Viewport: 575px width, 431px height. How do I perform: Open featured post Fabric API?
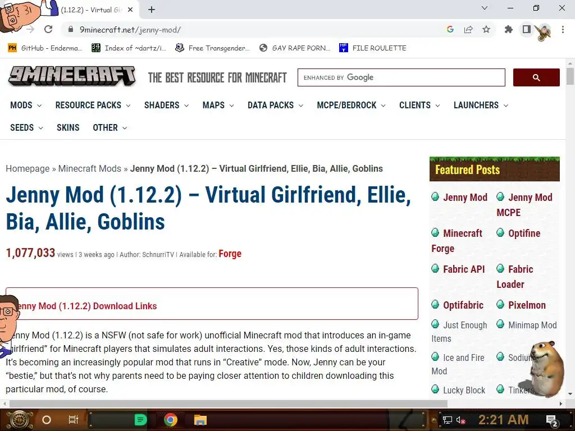click(463, 269)
